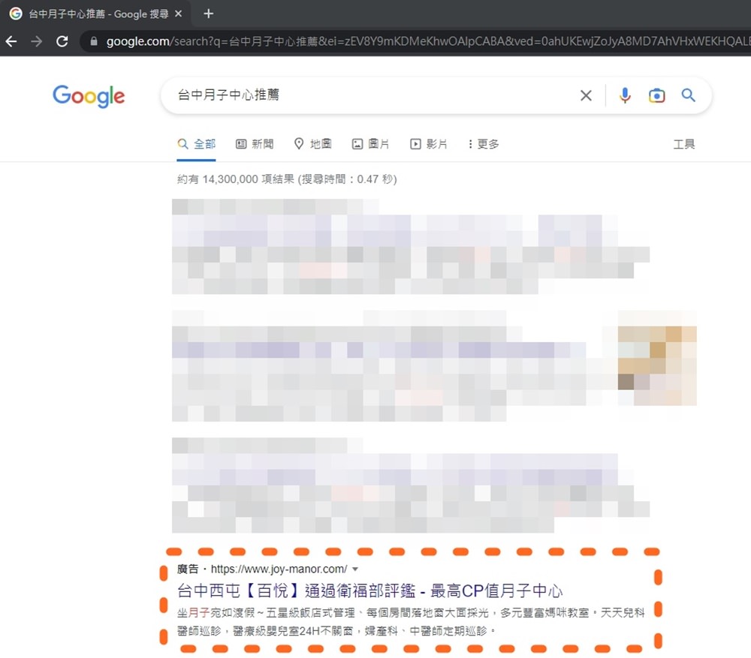Reload the current page
The height and width of the screenshot is (658, 751).
coord(62,41)
